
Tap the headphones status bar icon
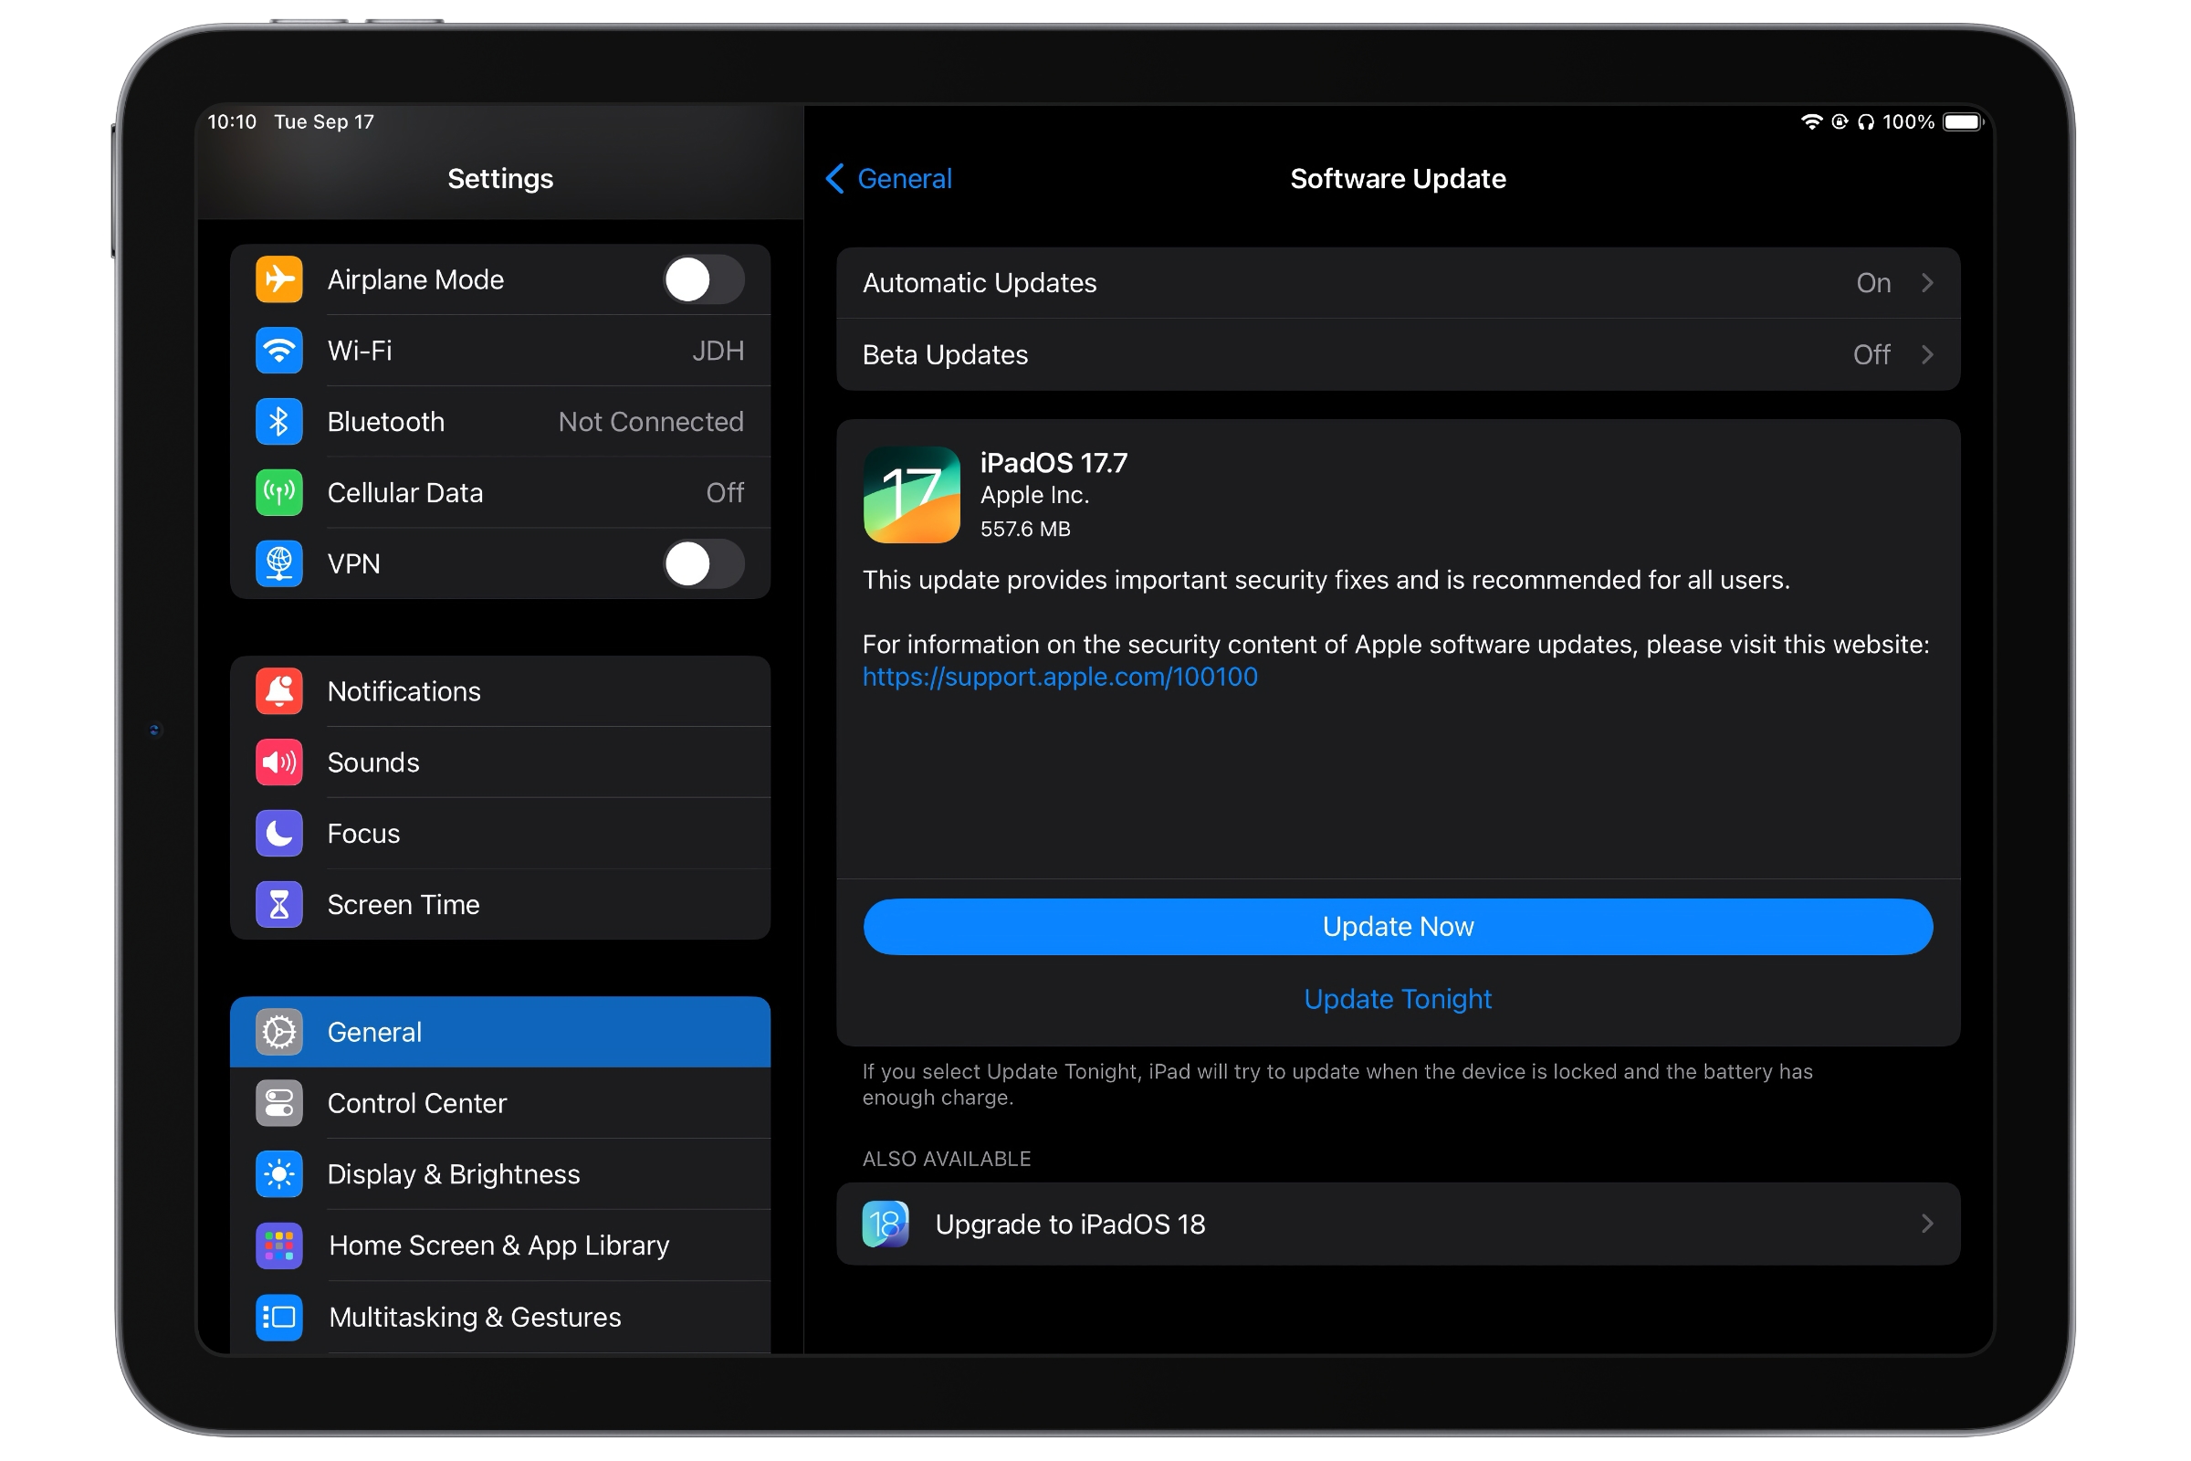pyautogui.click(x=1866, y=122)
